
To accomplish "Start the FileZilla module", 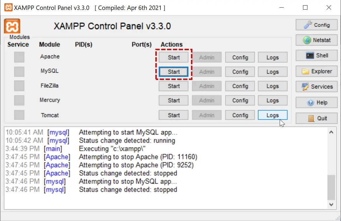I will 173,86.
